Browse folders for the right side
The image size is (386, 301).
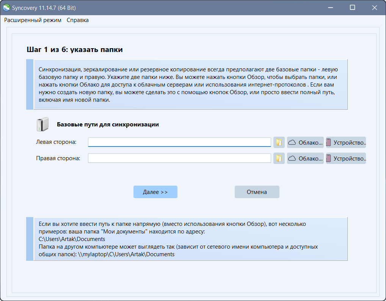[x=279, y=158]
